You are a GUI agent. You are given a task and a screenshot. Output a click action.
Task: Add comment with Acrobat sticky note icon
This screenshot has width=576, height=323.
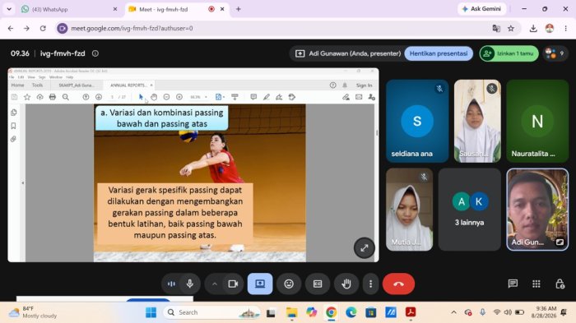tap(253, 97)
